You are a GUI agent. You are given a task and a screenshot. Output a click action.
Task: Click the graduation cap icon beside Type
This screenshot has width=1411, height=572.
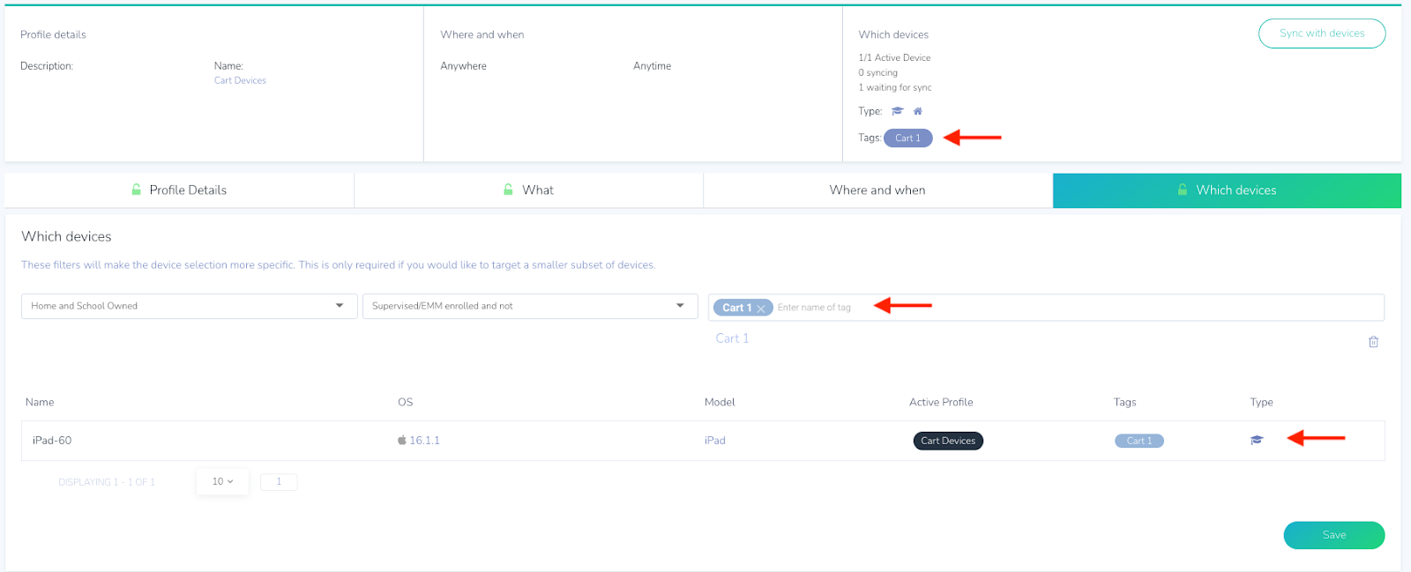click(x=898, y=111)
